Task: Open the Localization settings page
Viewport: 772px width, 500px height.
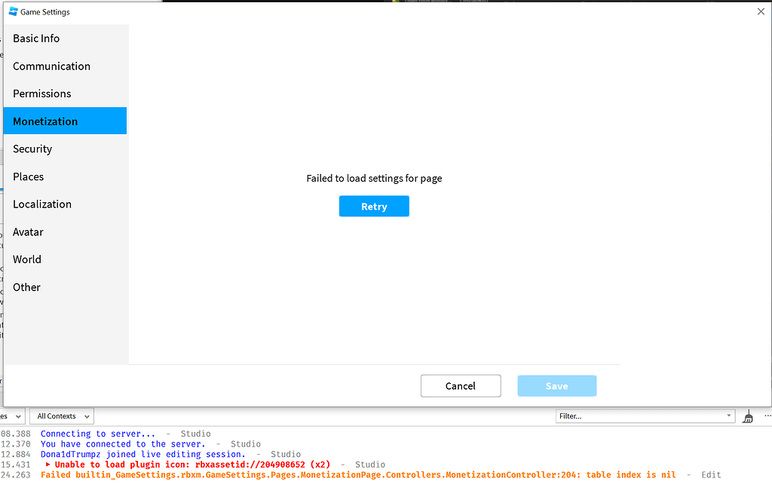Action: [x=42, y=204]
